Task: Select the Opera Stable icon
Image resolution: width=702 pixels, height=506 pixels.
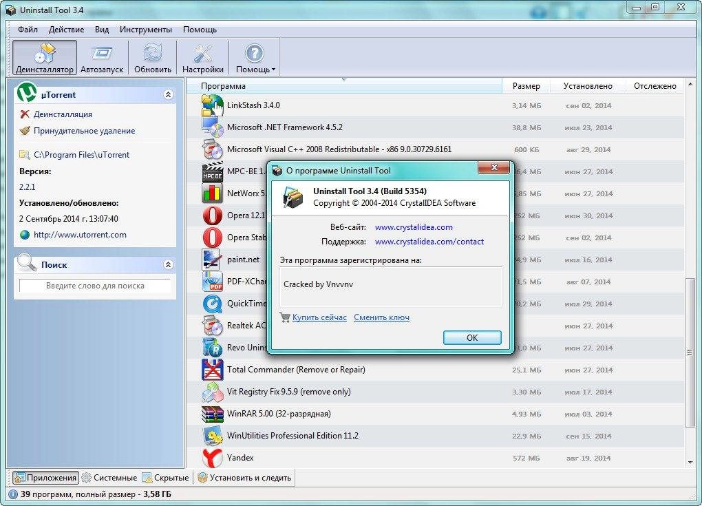Action: click(212, 238)
